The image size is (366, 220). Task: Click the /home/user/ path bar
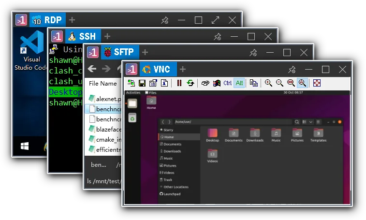(x=233, y=122)
